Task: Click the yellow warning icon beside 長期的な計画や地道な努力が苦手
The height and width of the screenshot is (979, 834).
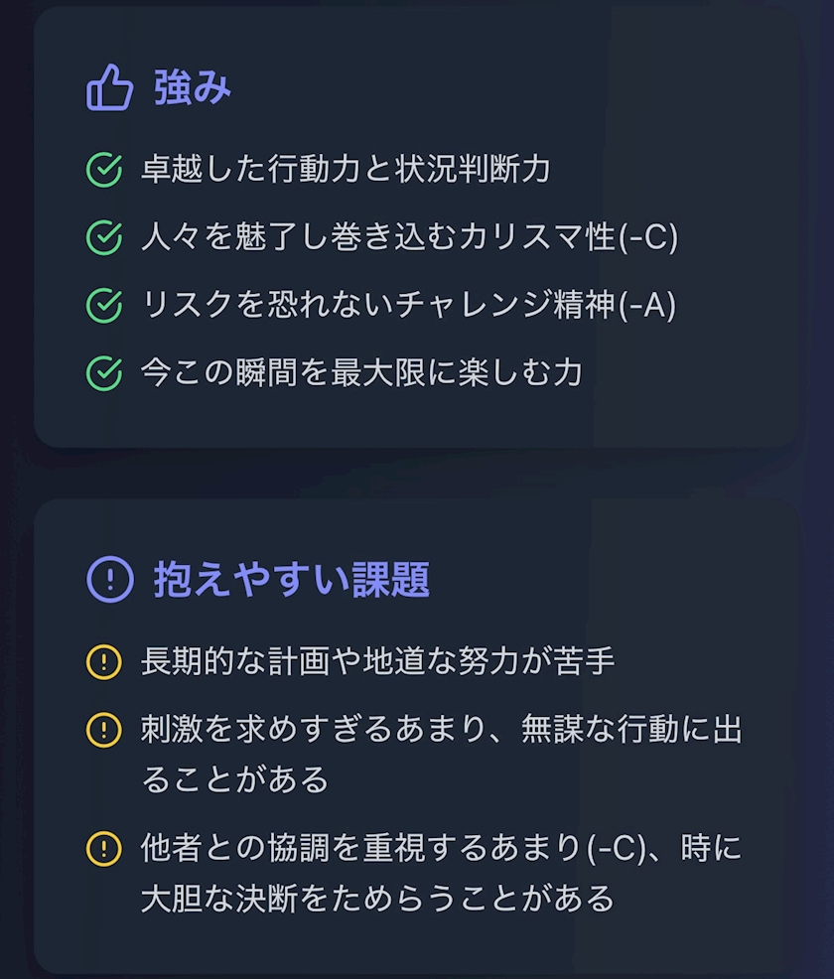Action: coord(104,661)
